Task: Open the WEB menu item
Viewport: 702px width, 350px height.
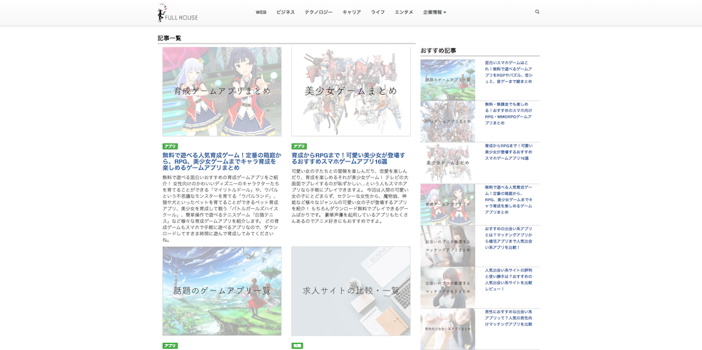Action: pos(260,12)
